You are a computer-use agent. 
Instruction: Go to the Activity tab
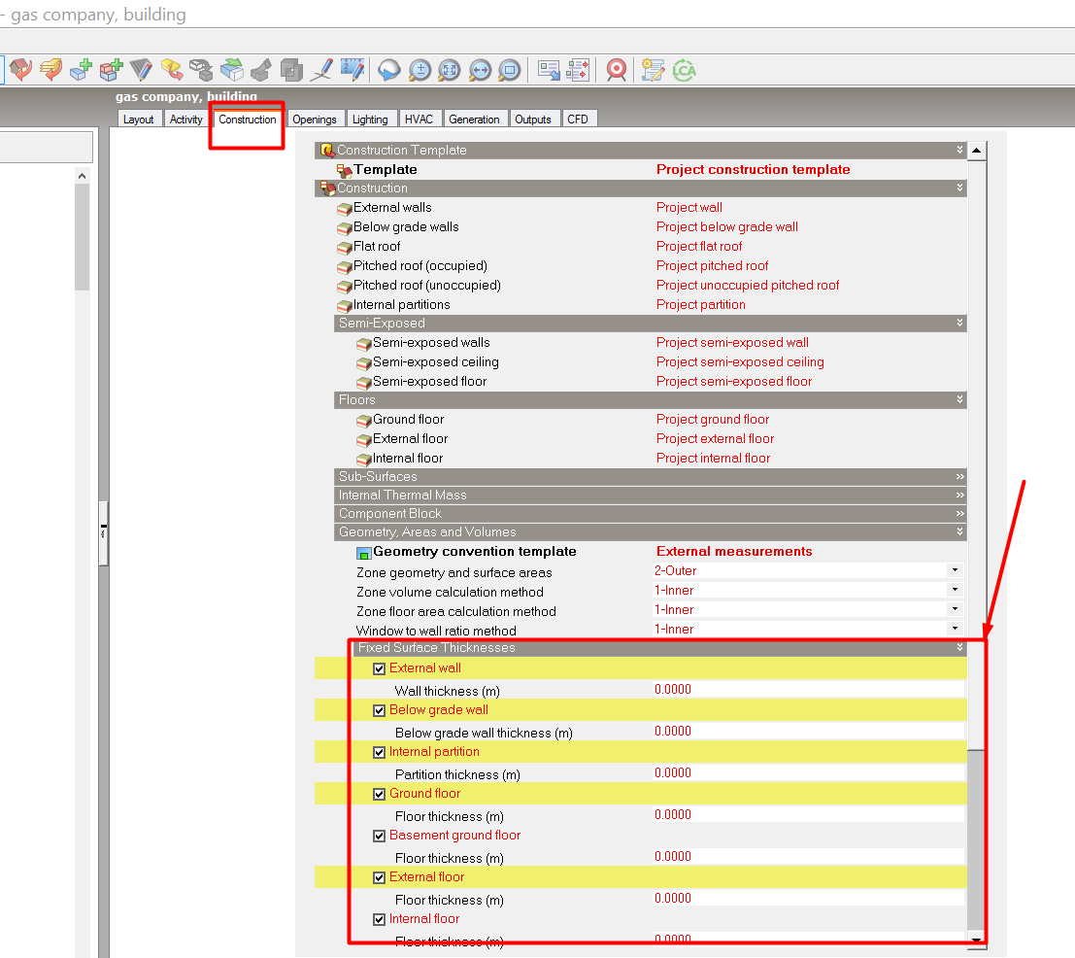(185, 120)
